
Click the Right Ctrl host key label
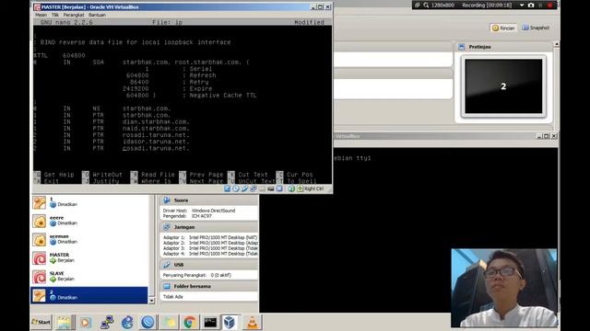313,188
